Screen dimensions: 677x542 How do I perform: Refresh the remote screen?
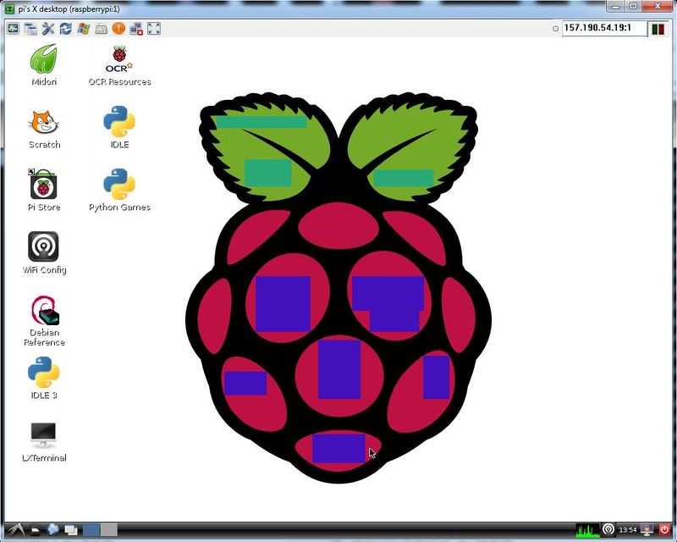click(66, 29)
